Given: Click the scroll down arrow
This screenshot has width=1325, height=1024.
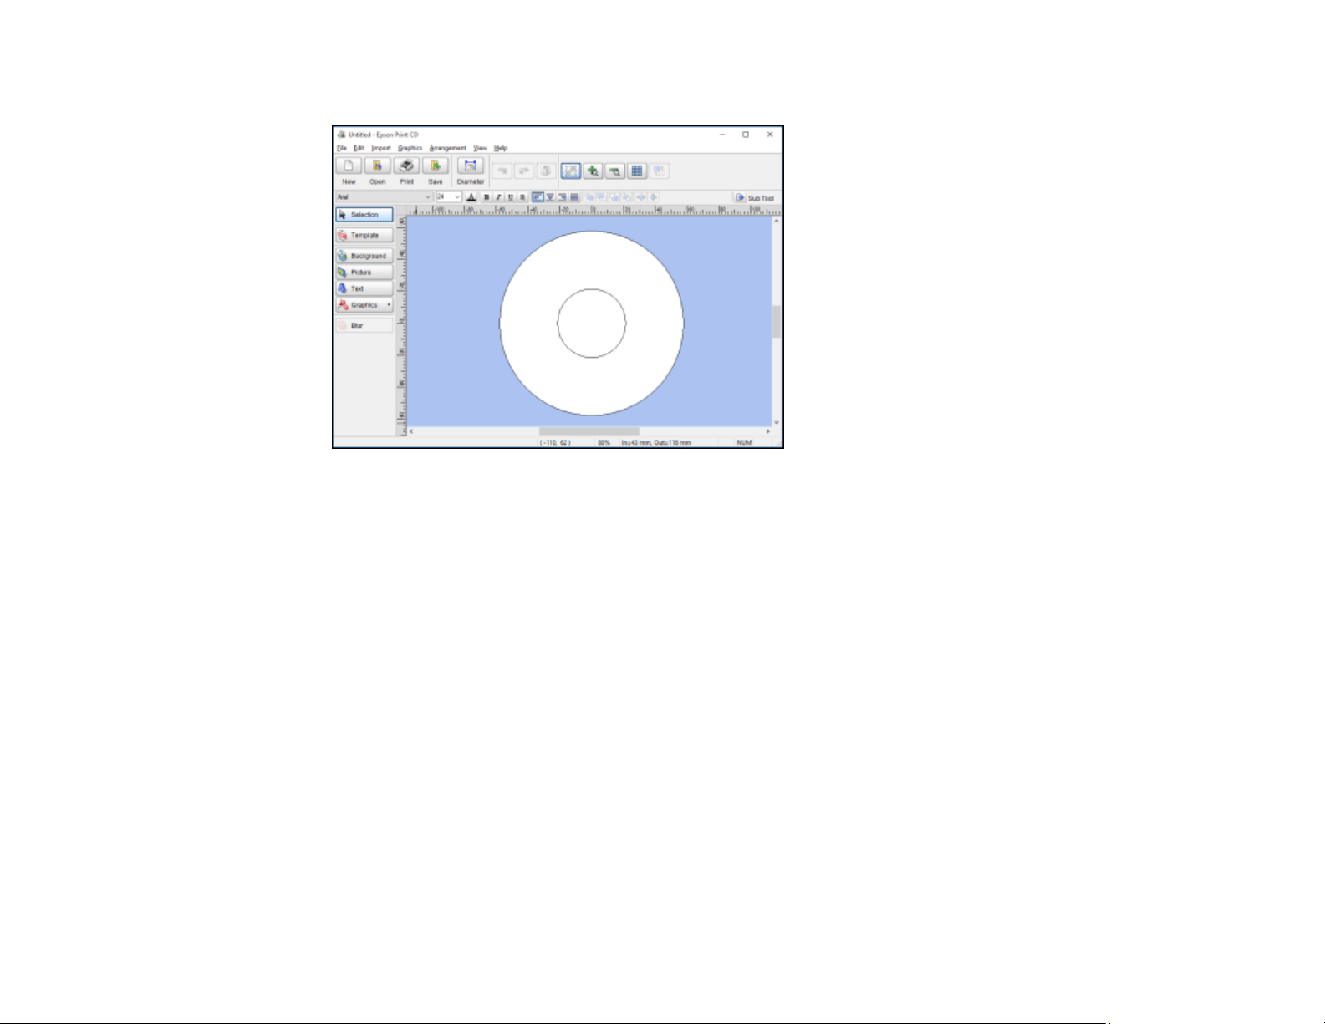Looking at the screenshot, I should click(777, 422).
